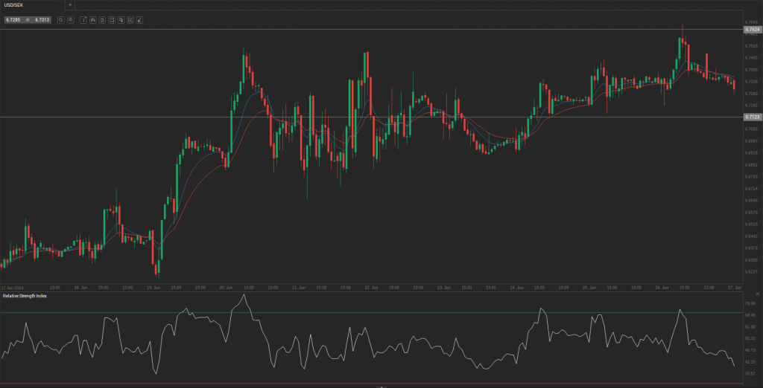Select the 6.7123 price level label
This screenshot has width=763, height=388.
751,117
